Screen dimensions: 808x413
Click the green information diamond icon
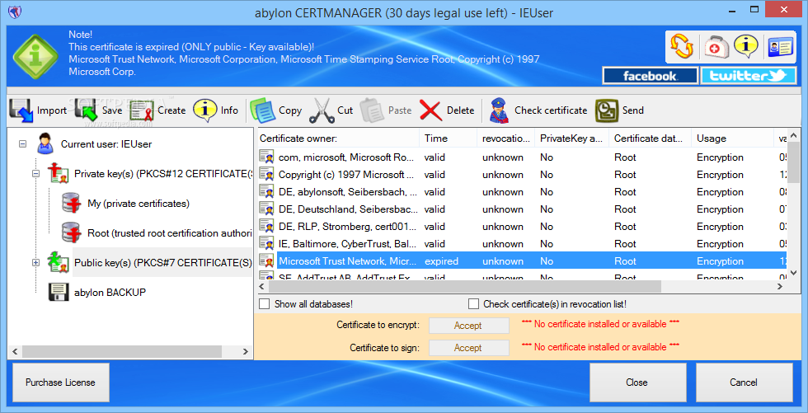coord(35,56)
